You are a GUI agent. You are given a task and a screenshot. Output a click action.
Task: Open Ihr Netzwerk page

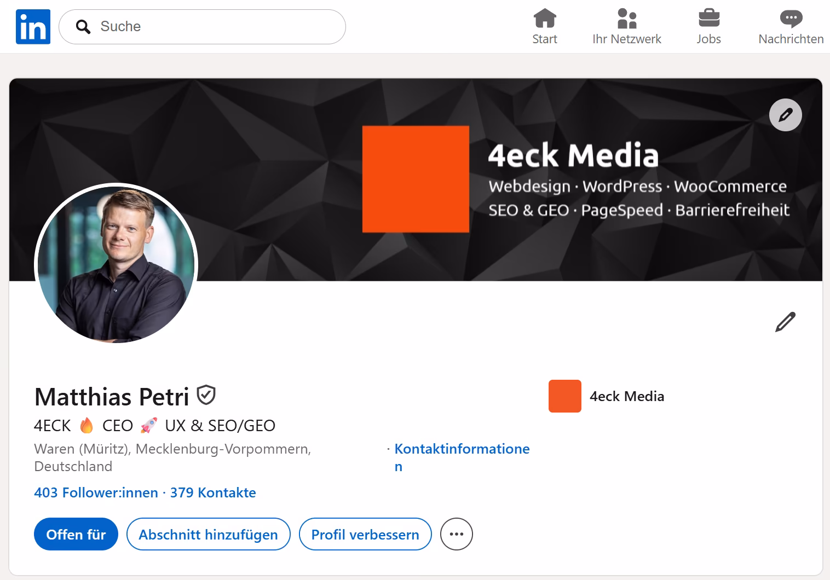click(x=627, y=27)
